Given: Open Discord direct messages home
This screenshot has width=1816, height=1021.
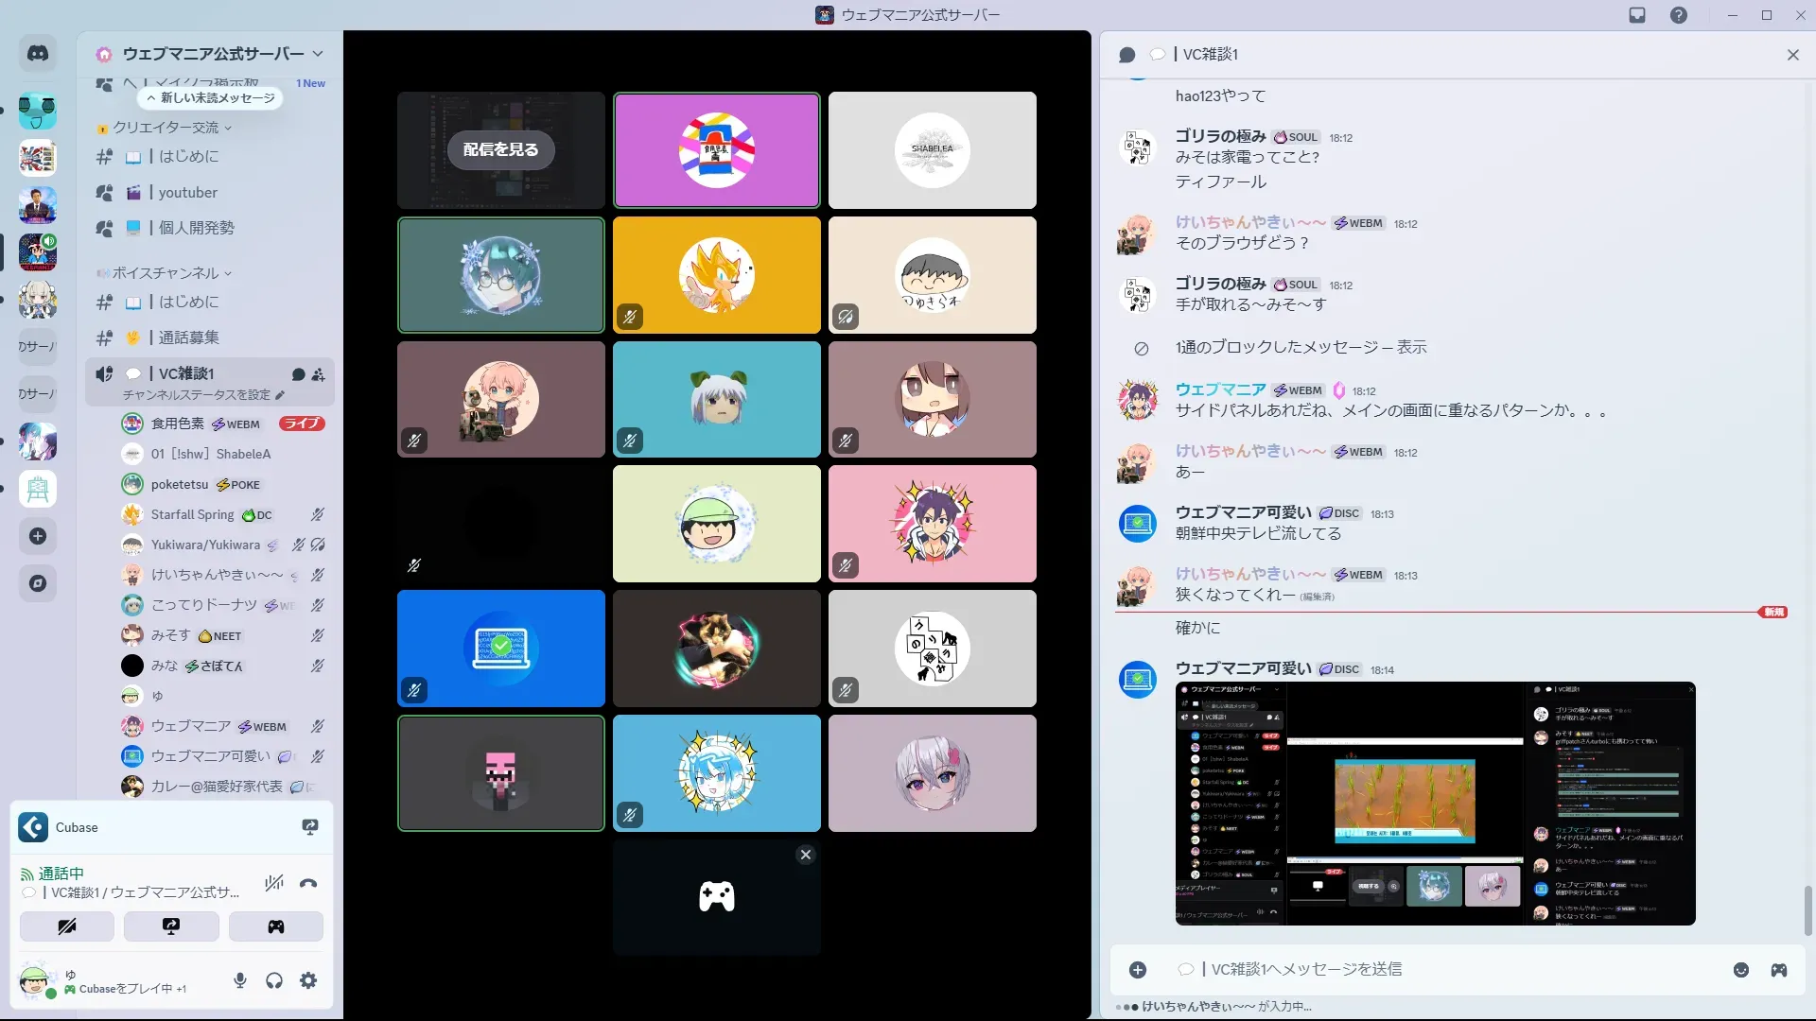Looking at the screenshot, I should tap(38, 54).
